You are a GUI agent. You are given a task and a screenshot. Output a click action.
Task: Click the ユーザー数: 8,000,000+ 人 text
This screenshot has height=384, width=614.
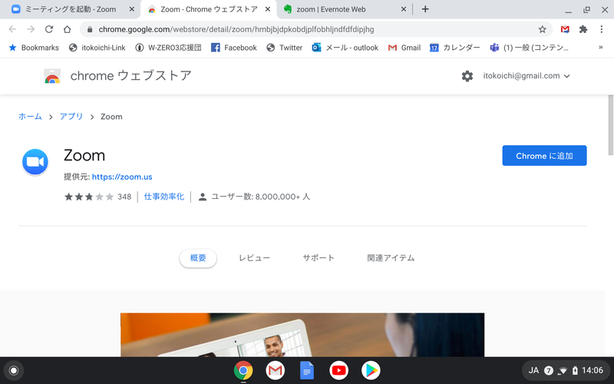(260, 197)
